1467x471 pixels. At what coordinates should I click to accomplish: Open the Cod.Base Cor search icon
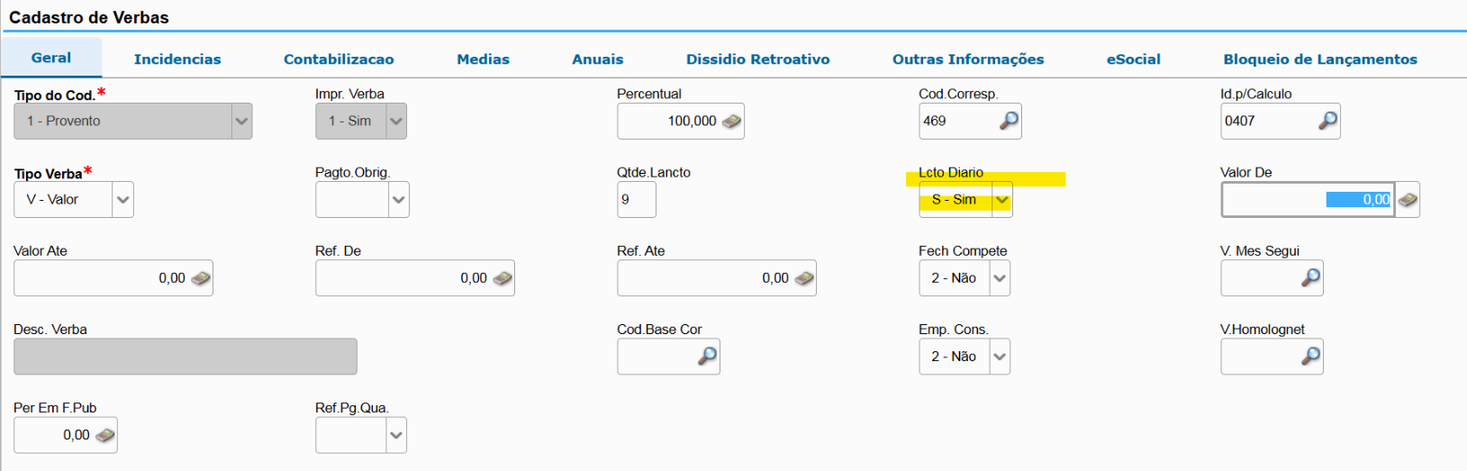click(x=708, y=357)
